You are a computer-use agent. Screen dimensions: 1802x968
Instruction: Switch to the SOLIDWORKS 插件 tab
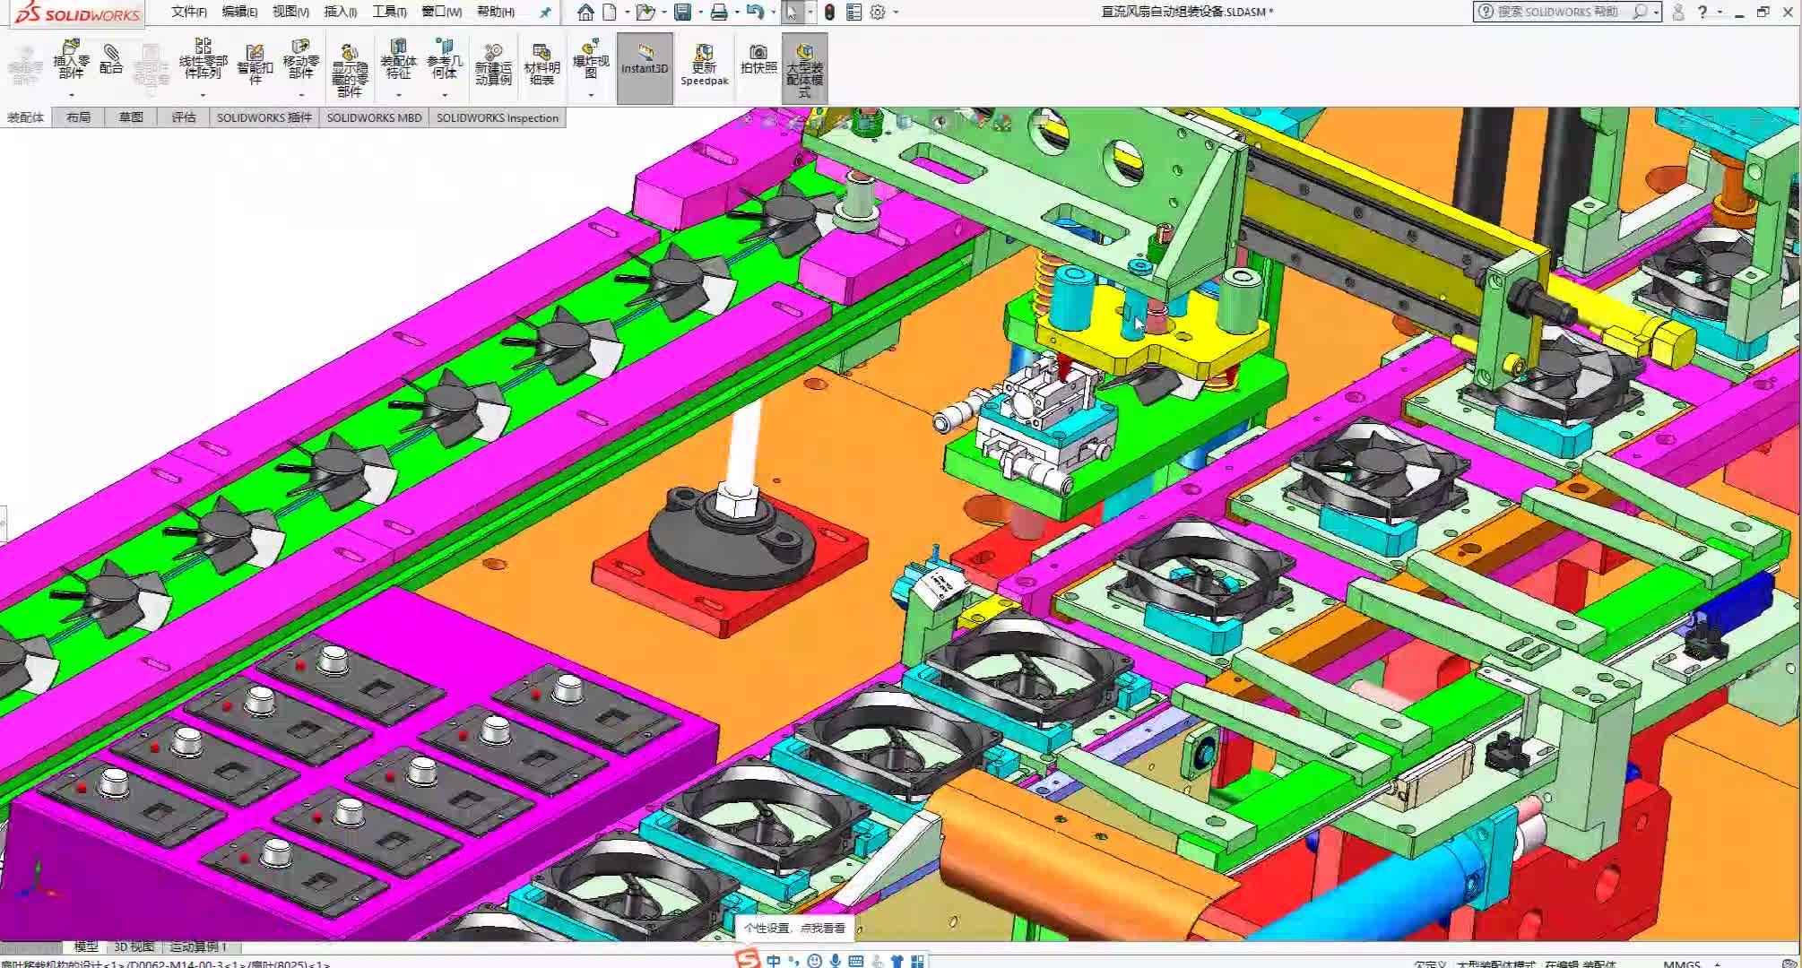pyautogui.click(x=264, y=117)
